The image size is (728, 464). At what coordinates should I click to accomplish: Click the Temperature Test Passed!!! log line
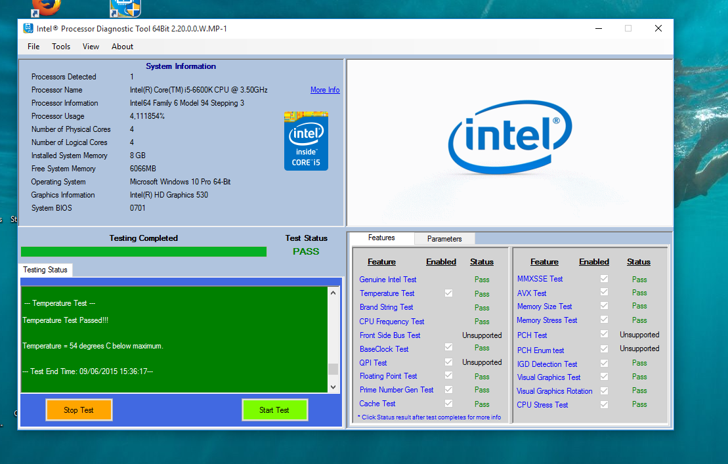coord(66,320)
